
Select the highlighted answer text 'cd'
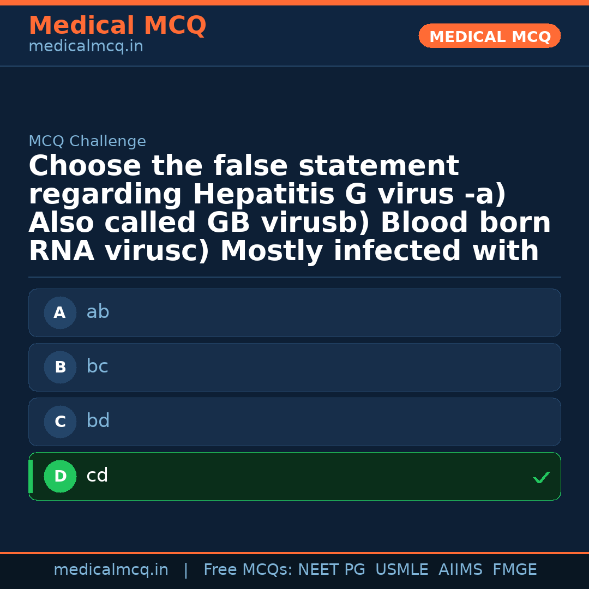[97, 476]
